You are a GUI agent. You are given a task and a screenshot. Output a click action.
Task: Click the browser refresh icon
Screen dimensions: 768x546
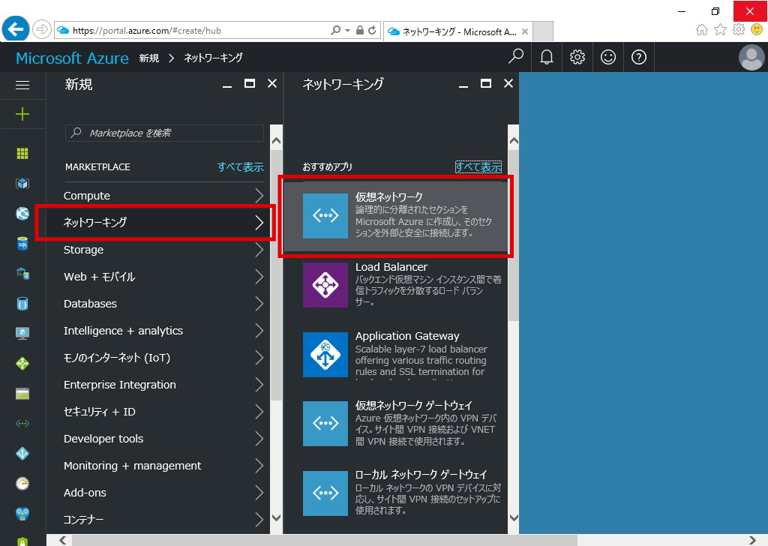coord(372,30)
